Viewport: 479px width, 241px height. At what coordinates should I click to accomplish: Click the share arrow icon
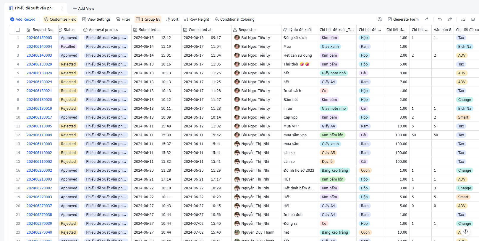[x=426, y=19]
